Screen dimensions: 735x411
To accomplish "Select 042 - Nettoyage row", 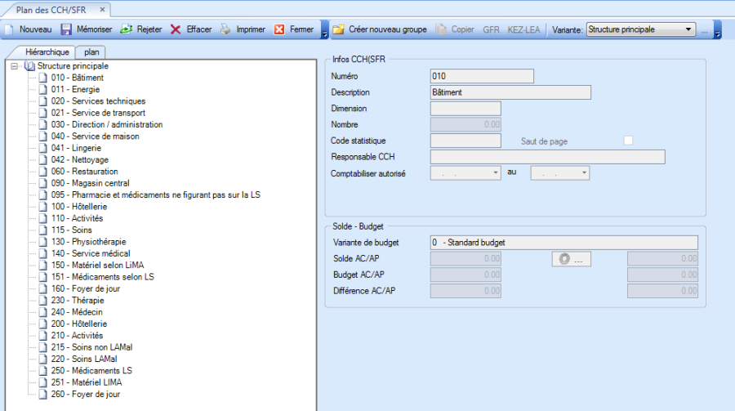I will 80,160.
